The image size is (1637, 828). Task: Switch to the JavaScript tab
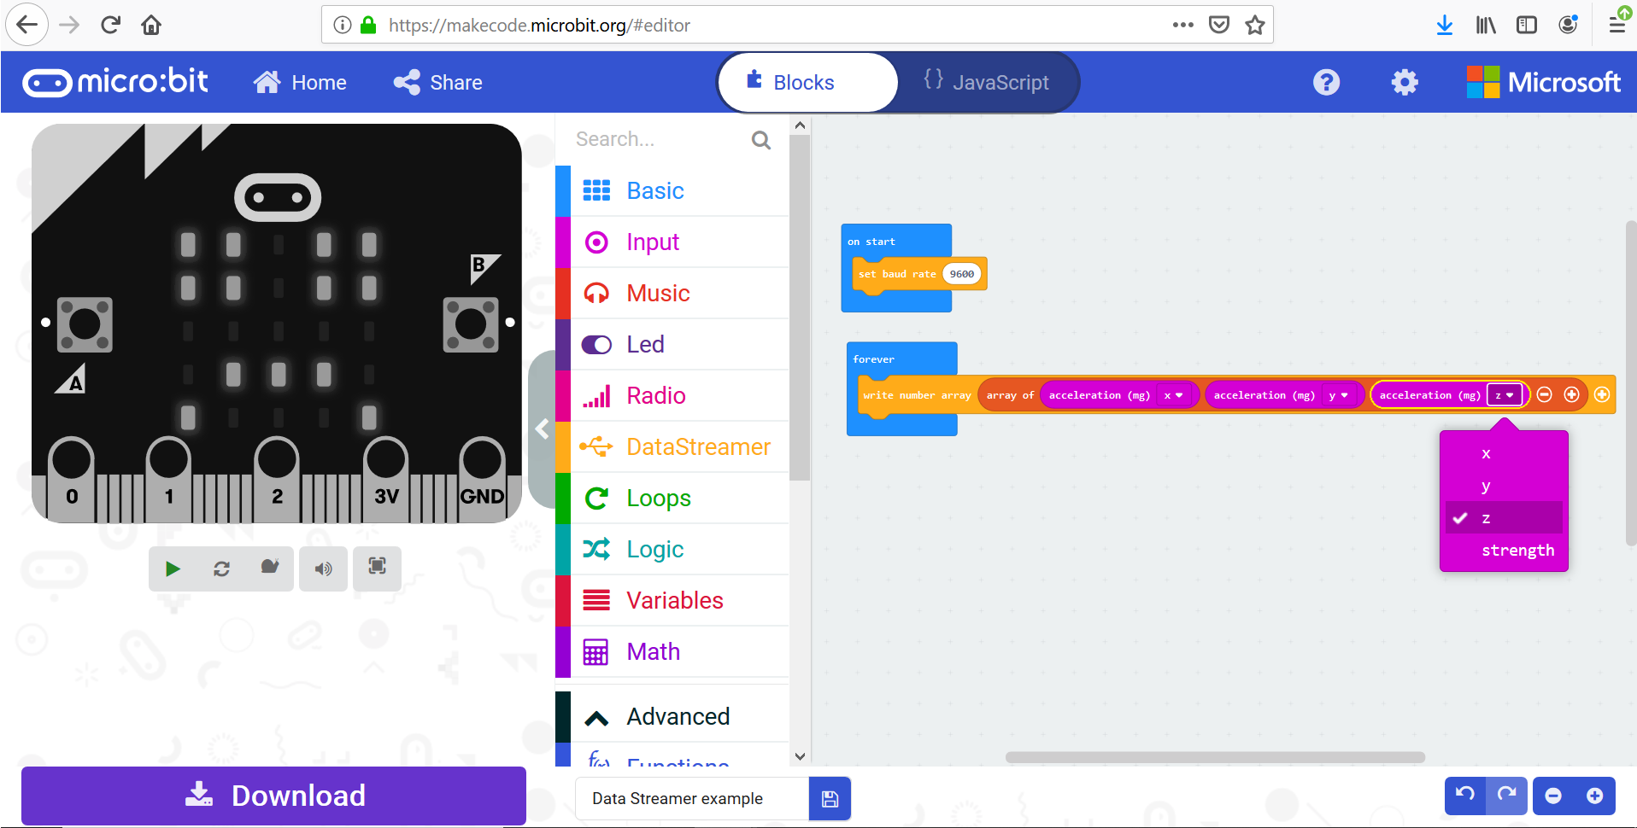pyautogui.click(x=989, y=82)
